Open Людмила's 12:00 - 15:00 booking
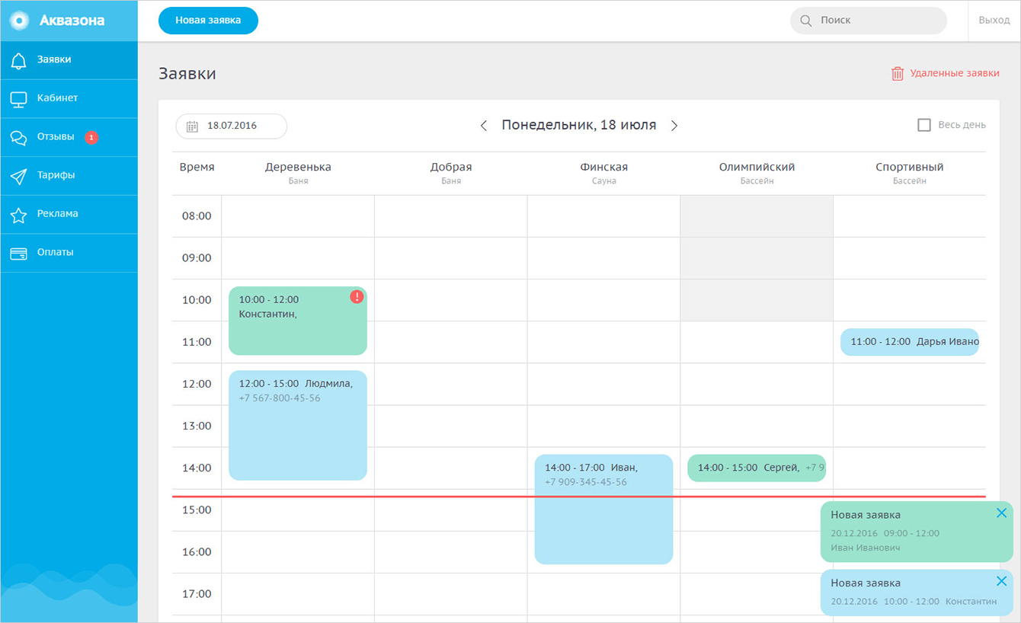This screenshot has width=1021, height=623. click(297, 425)
